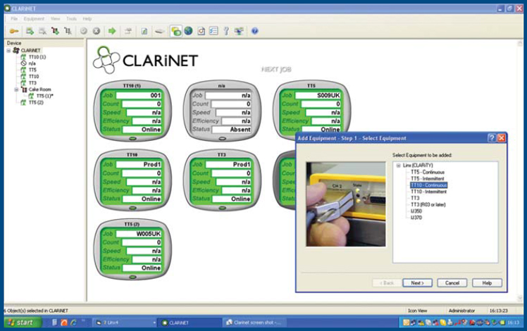This screenshot has width=527, height=331.
Task: Select Cake Room in the Device tree
Action: (x=39, y=89)
